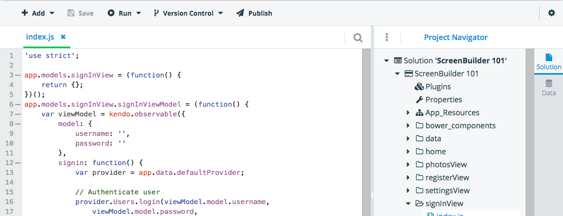The image size is (563, 216).
Task: Click the Publish paper plane button
Action: click(254, 14)
